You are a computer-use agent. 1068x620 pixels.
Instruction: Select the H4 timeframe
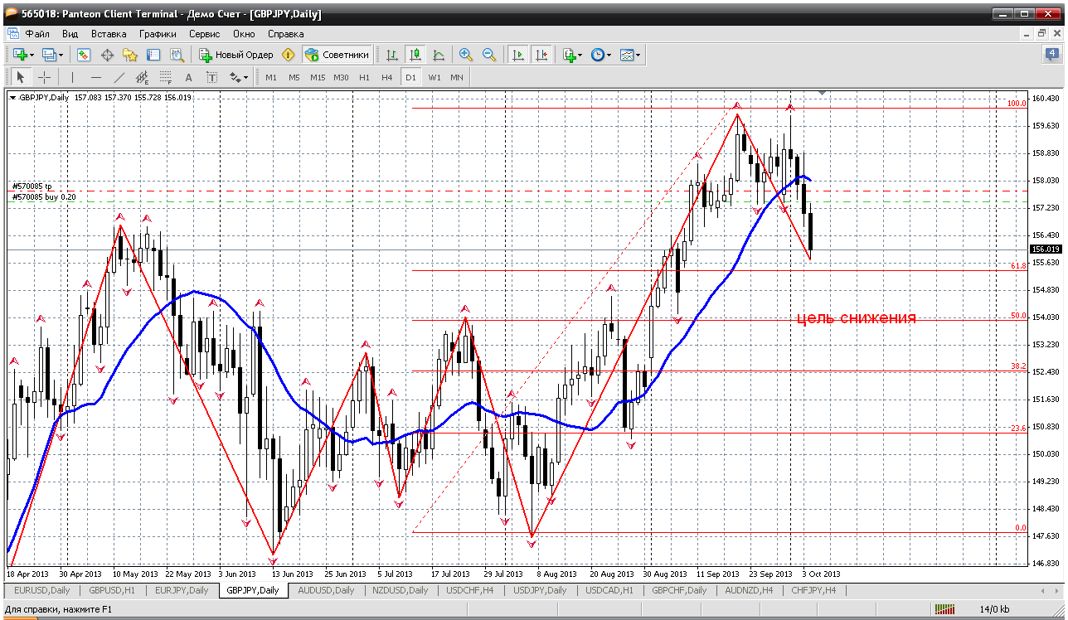386,77
